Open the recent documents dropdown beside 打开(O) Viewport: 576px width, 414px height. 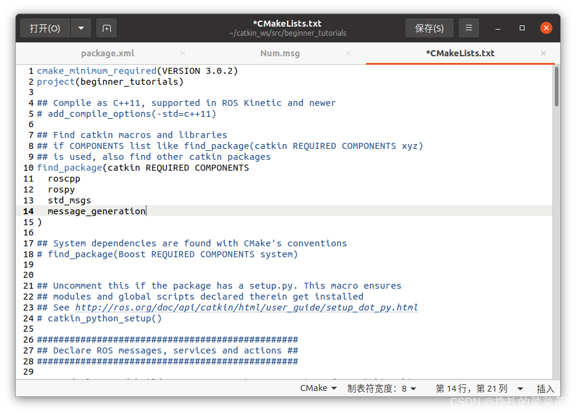80,28
